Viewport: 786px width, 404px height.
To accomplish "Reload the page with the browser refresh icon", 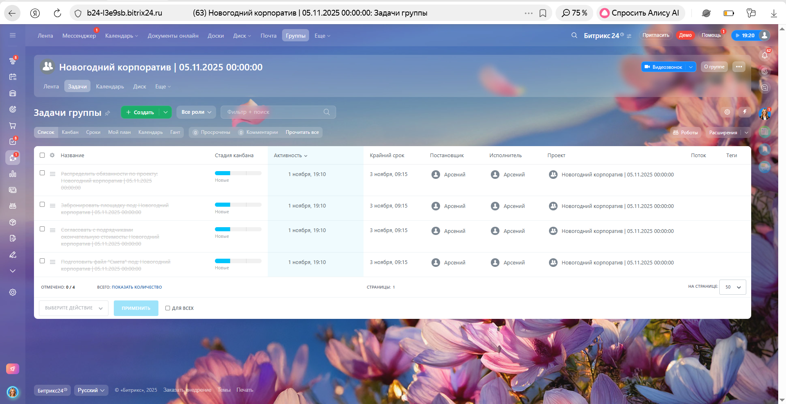I will pos(57,13).
